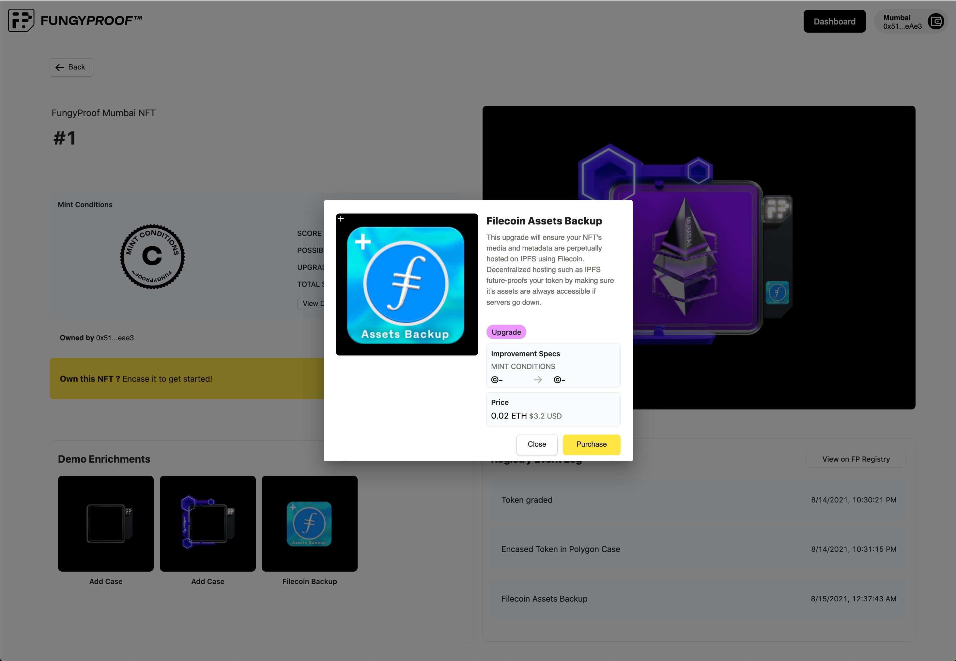Click the Price 0.02 ETH box

[553, 409]
